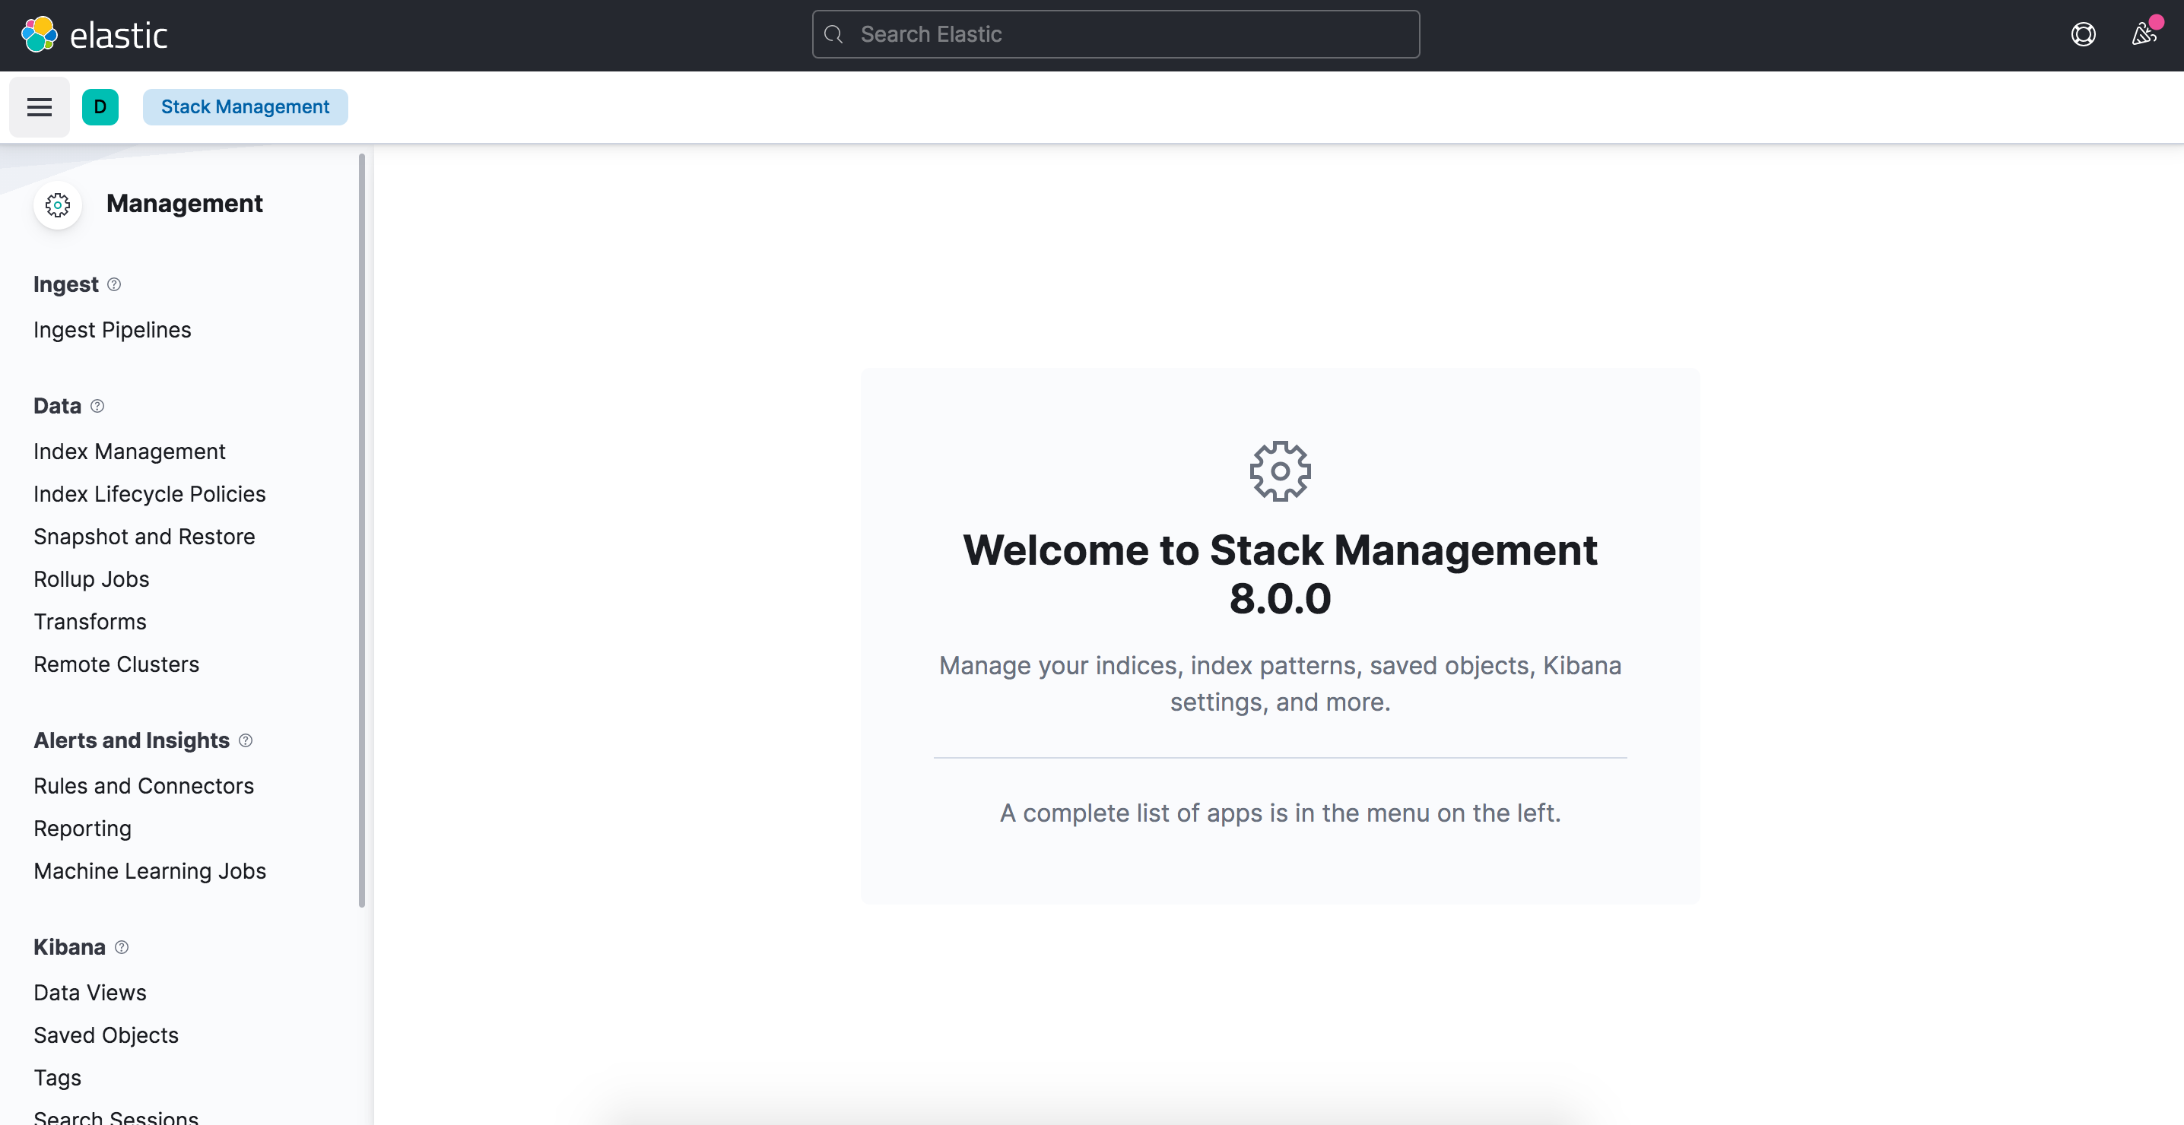Image resolution: width=2184 pixels, height=1125 pixels.
Task: Click the Management sidebar heading
Action: [x=184, y=204]
